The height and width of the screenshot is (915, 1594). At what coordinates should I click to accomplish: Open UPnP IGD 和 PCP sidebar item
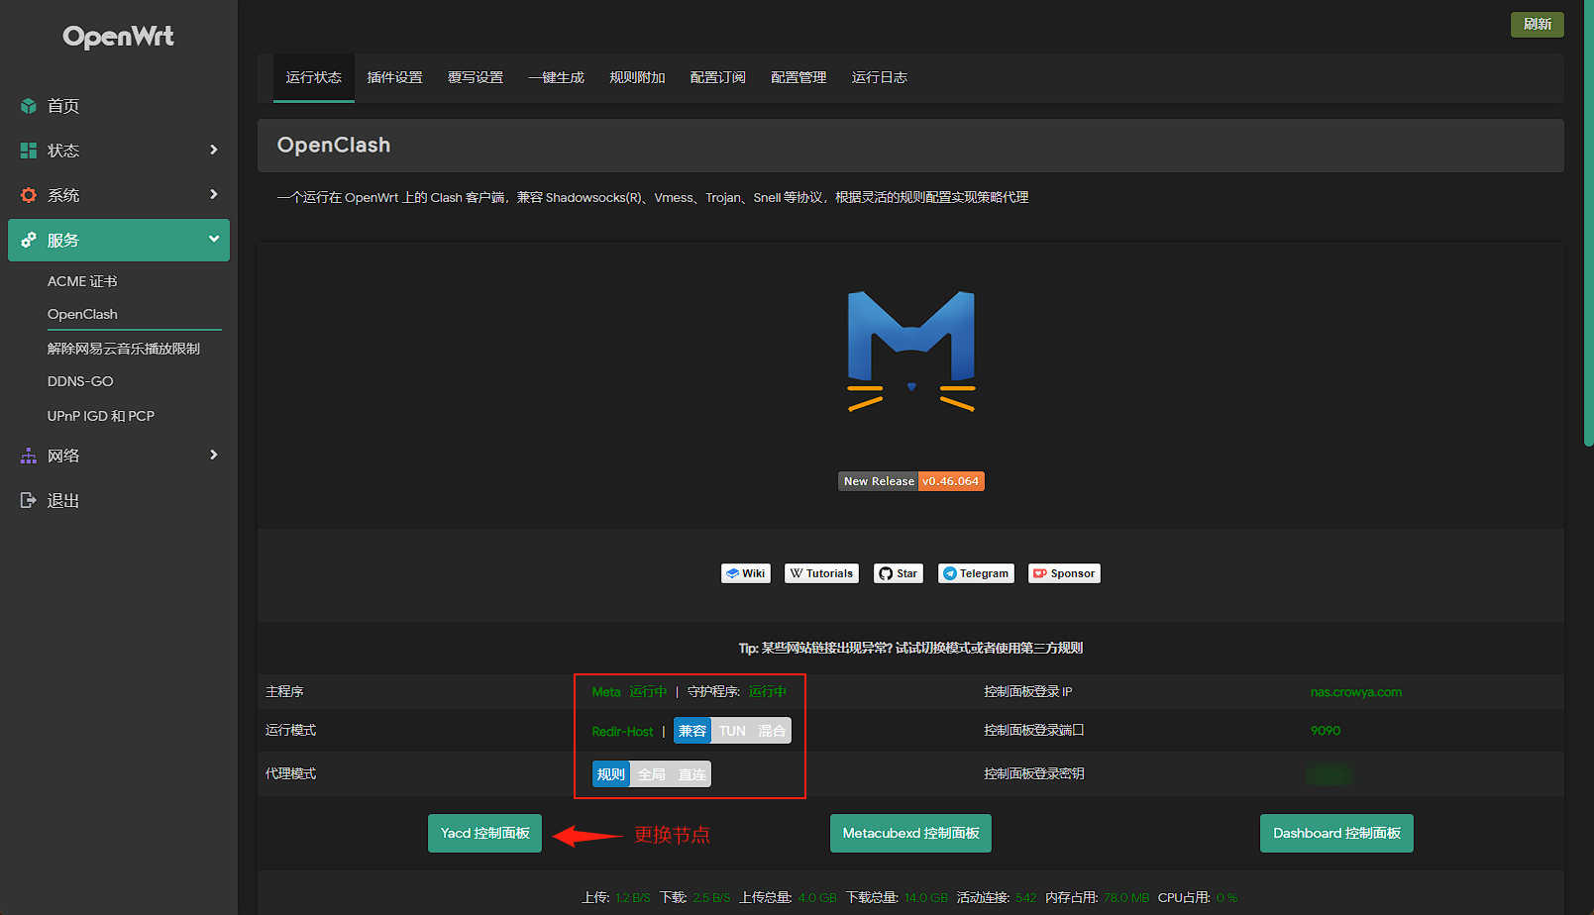pyautogui.click(x=101, y=416)
